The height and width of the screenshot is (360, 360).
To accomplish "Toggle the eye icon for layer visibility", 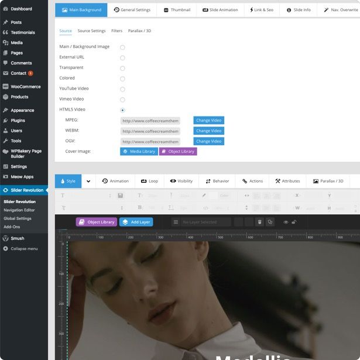I will point(286,222).
